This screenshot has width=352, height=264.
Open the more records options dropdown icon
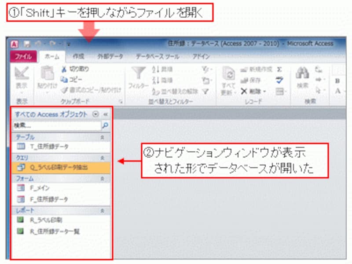pyautogui.click(x=281, y=92)
